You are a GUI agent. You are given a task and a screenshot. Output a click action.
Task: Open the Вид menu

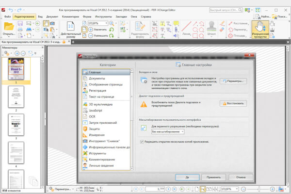coord(40,16)
